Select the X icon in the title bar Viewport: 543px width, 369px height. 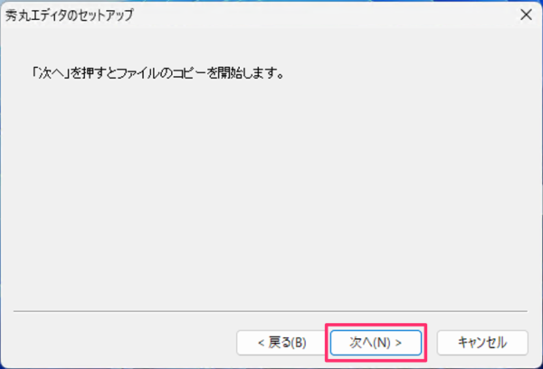527,14
